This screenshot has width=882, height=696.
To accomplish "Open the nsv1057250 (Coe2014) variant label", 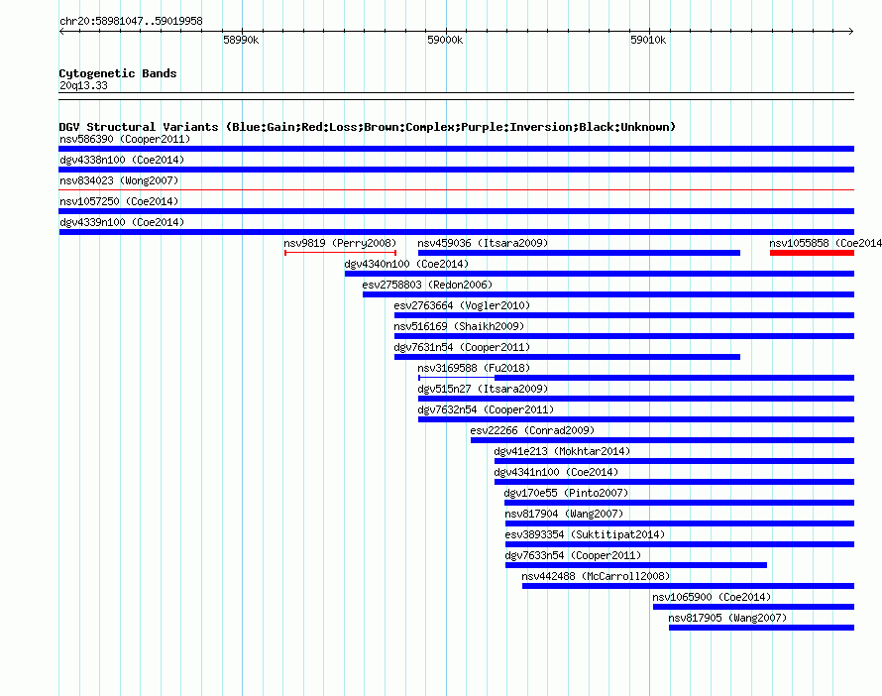I will pyautogui.click(x=119, y=201).
